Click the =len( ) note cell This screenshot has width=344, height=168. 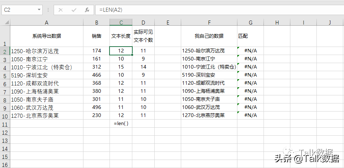click(x=121, y=124)
